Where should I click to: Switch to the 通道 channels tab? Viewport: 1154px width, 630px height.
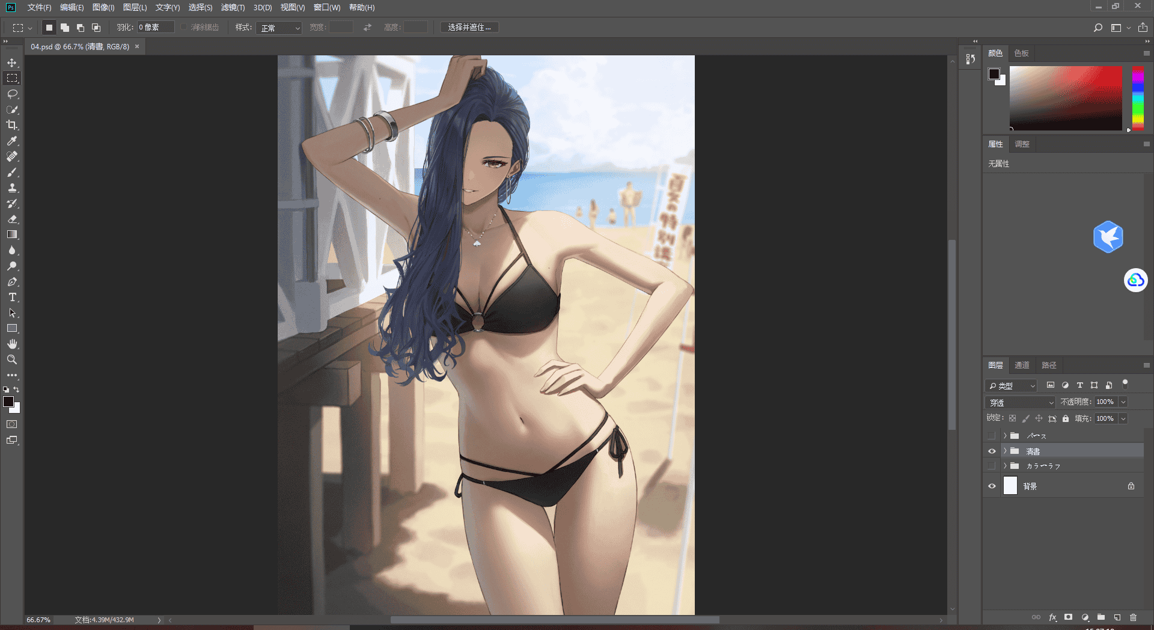[x=1022, y=365]
